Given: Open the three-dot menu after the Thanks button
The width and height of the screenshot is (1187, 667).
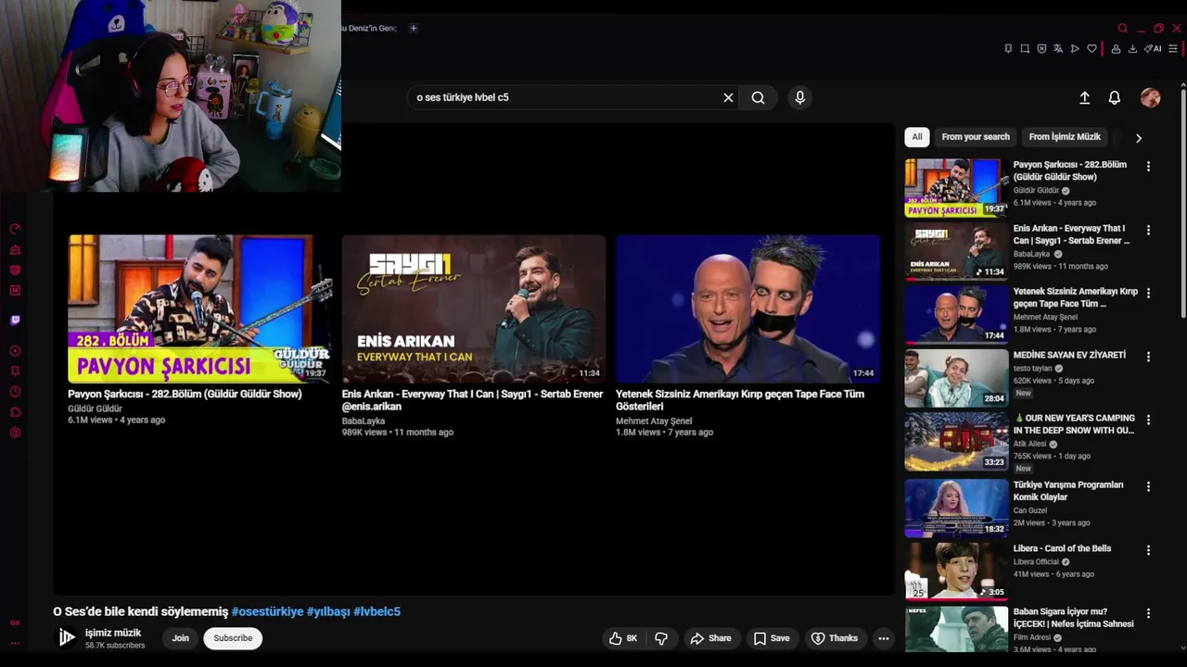Looking at the screenshot, I should [884, 638].
